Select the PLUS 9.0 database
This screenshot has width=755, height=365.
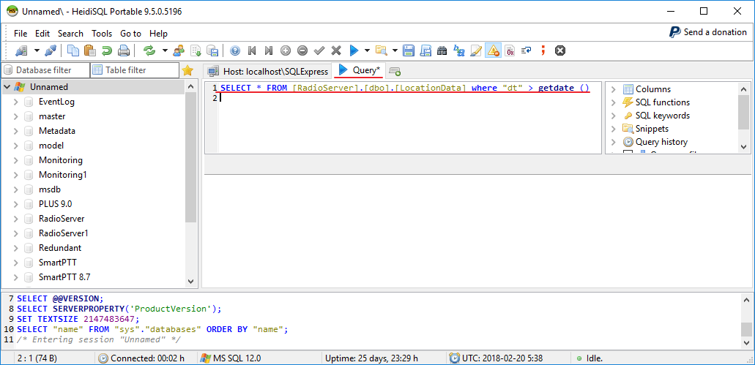(x=56, y=204)
